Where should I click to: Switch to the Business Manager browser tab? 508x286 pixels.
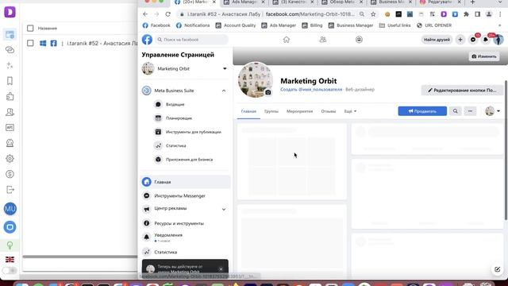391,2
